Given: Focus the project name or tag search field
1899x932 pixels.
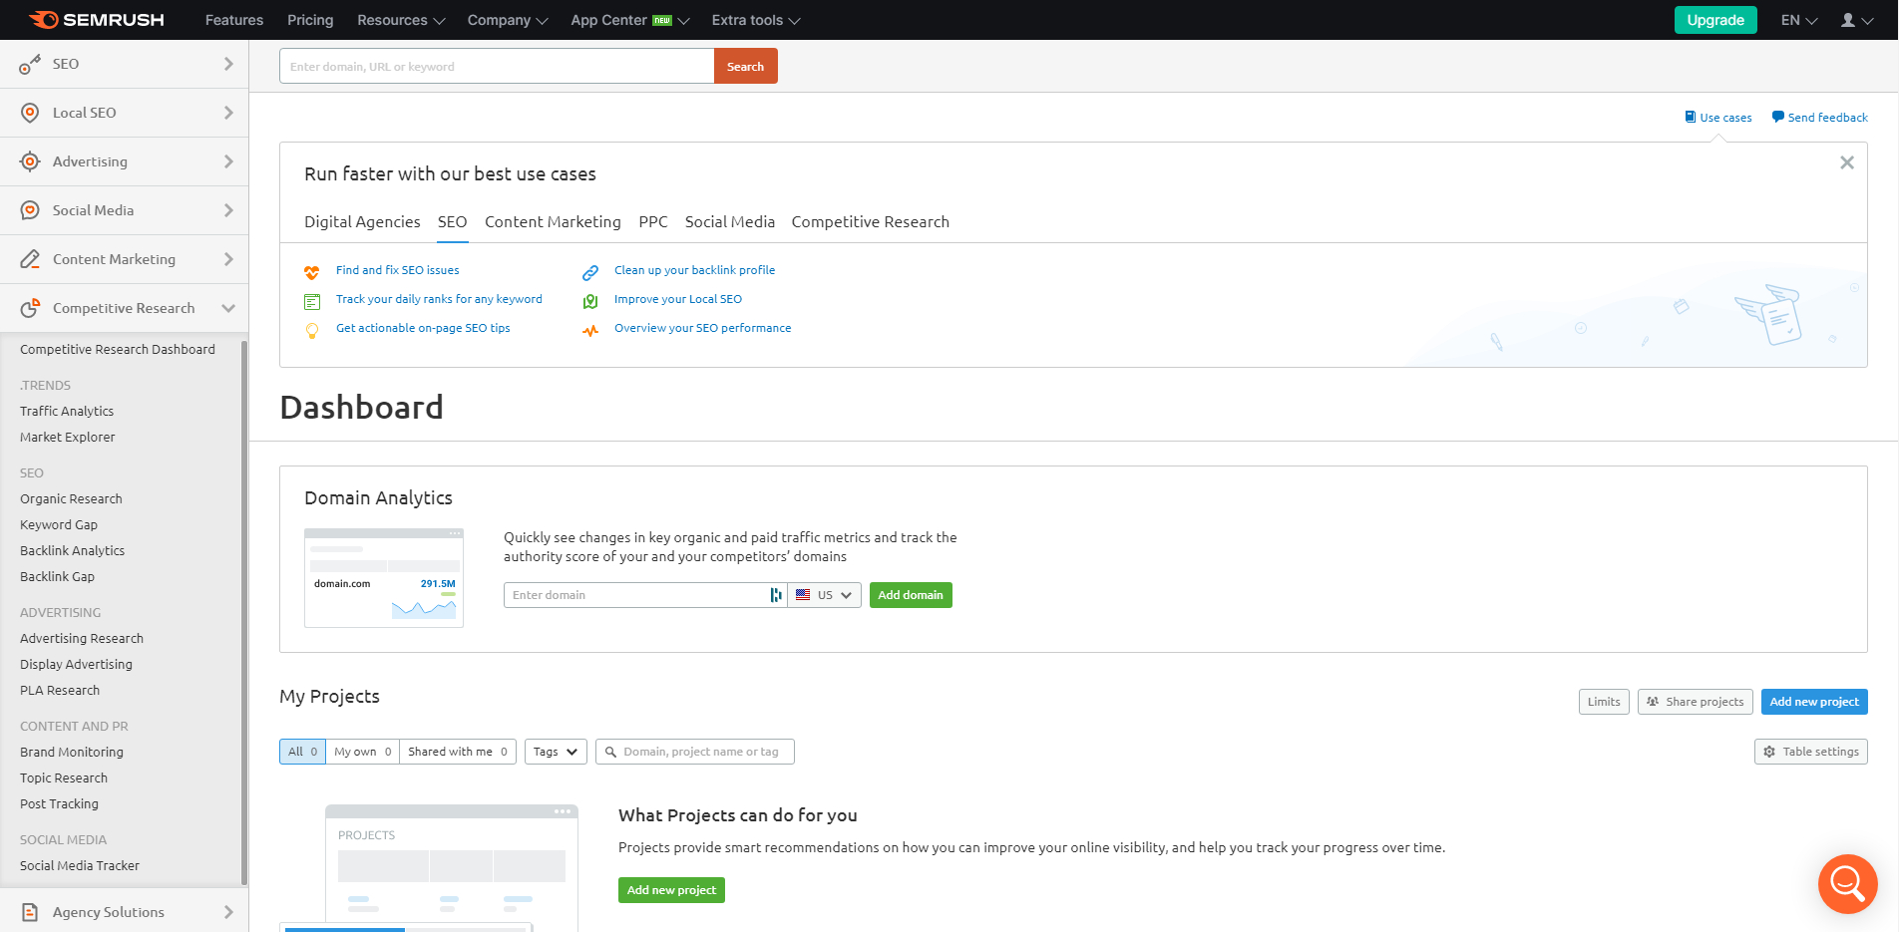Looking at the screenshot, I should tap(695, 752).
